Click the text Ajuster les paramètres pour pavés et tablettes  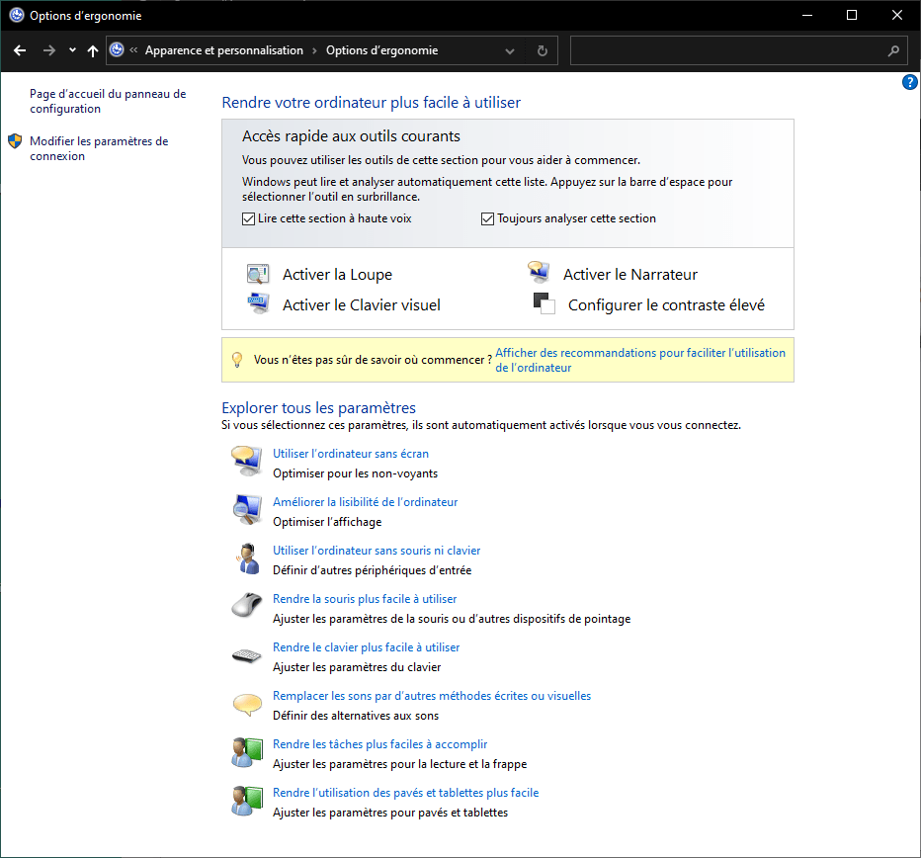(x=390, y=813)
